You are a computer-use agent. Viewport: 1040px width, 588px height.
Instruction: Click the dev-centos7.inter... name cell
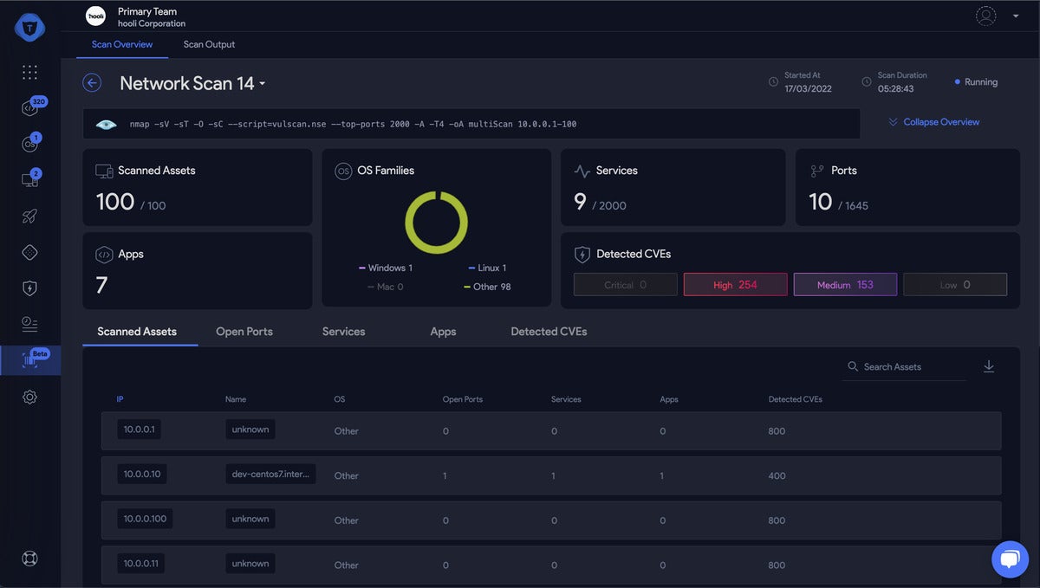point(270,474)
